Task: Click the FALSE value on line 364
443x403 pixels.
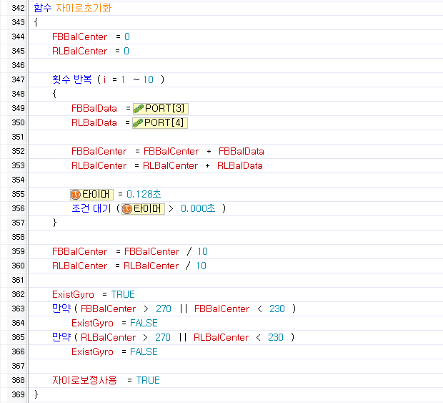Action: click(x=144, y=323)
